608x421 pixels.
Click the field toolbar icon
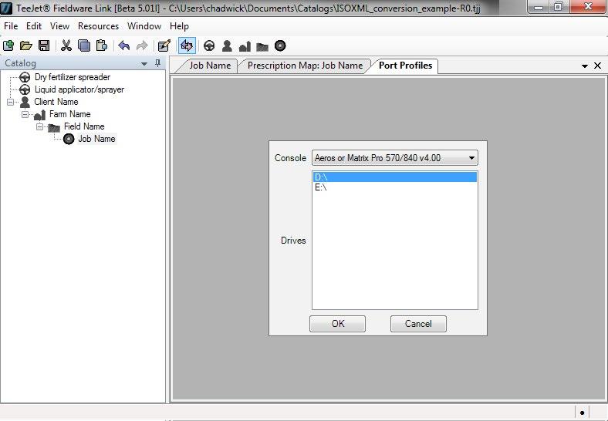(x=262, y=46)
